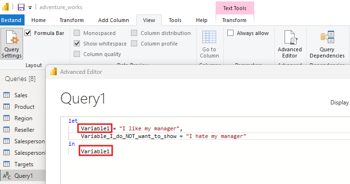Toggle the Formula Bar checkbox
This screenshot has width=350, height=184.
click(x=27, y=33)
